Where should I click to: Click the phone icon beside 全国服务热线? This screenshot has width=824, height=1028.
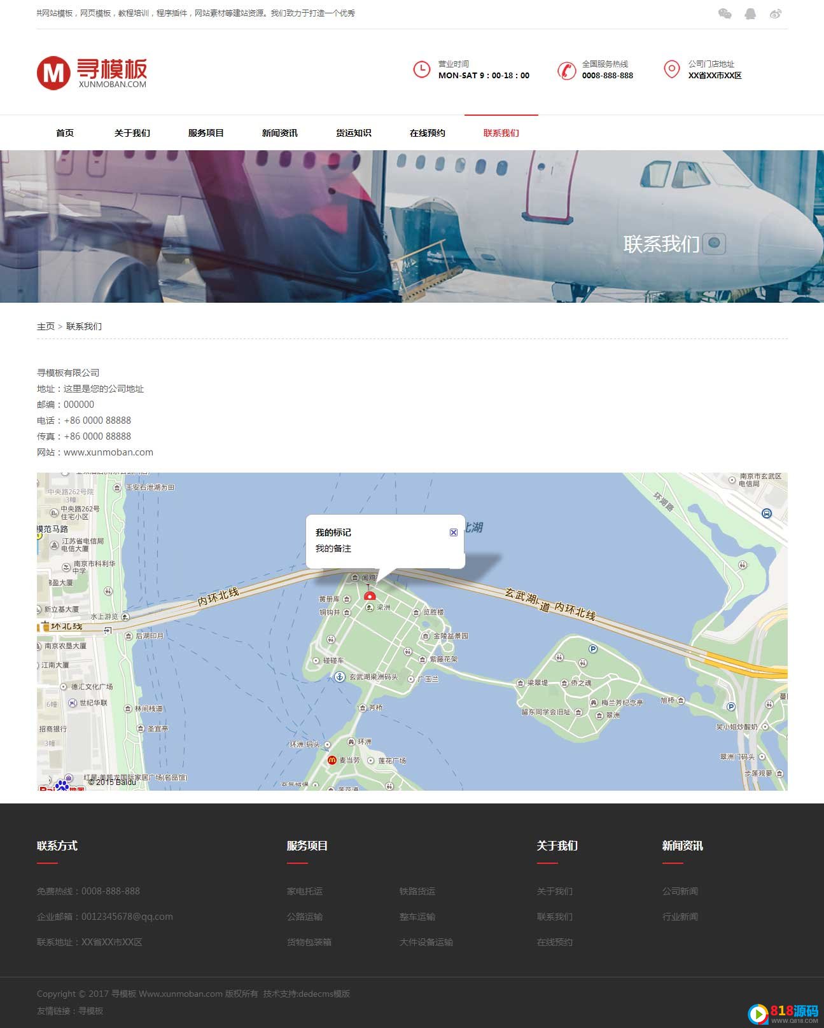point(566,70)
